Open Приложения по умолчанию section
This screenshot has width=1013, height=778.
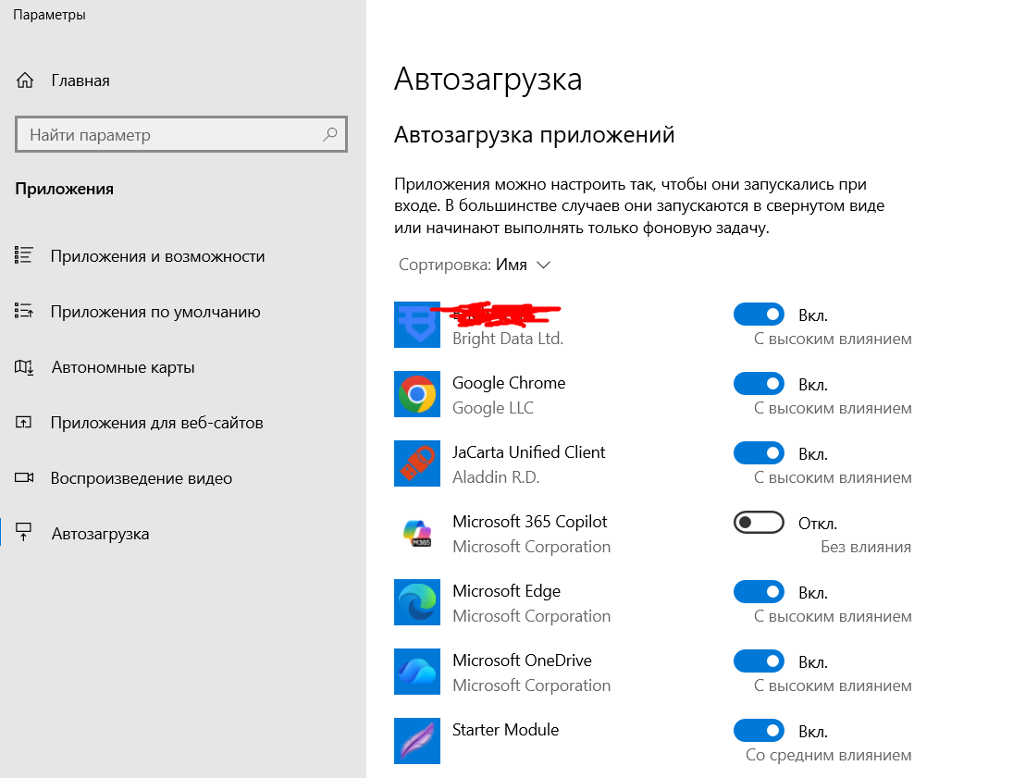155,312
